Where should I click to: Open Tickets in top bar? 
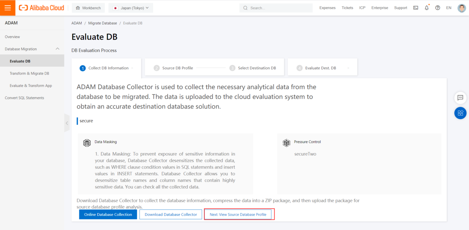347,8
